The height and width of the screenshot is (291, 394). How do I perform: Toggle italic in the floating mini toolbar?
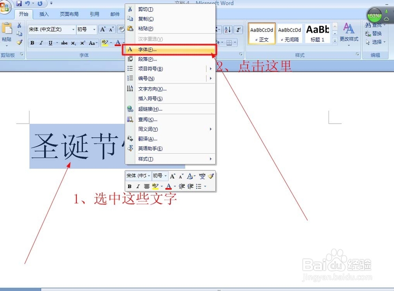pyautogui.click(x=138, y=186)
